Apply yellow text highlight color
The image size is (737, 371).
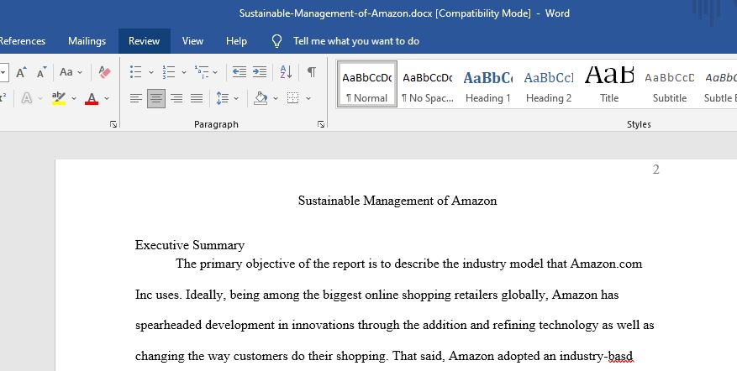point(59,98)
